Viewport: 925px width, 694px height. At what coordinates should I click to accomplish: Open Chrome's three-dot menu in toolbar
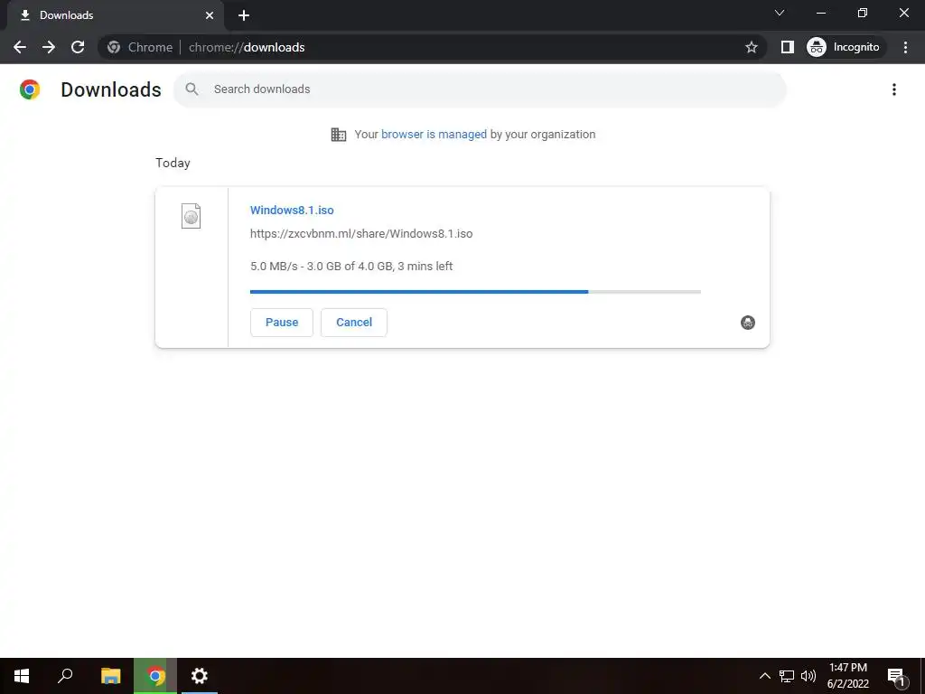click(x=905, y=47)
